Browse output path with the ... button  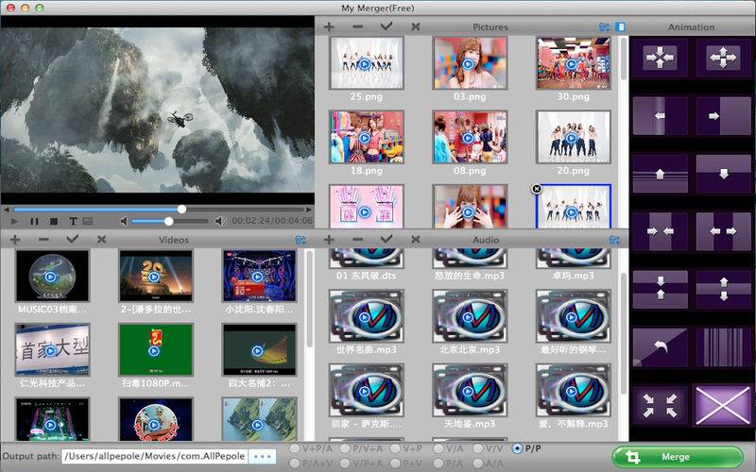click(263, 456)
